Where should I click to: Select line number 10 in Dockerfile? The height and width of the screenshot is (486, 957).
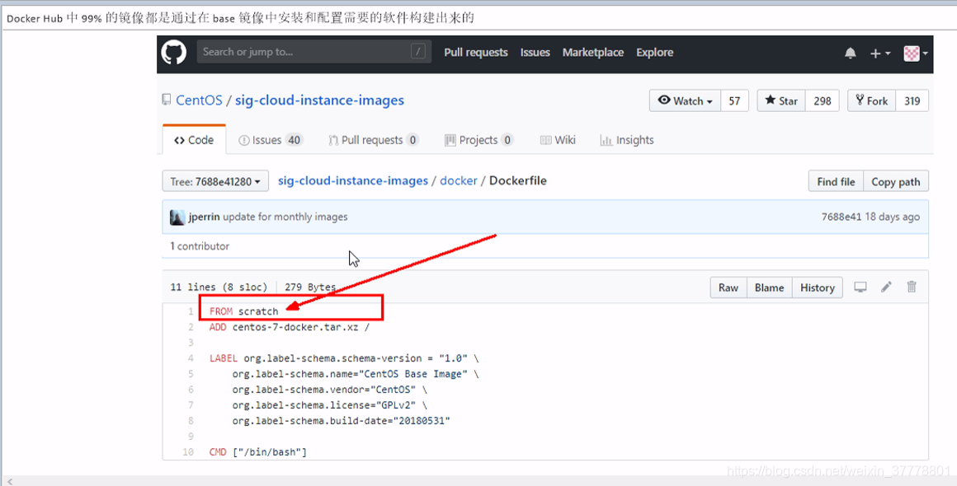(x=188, y=452)
